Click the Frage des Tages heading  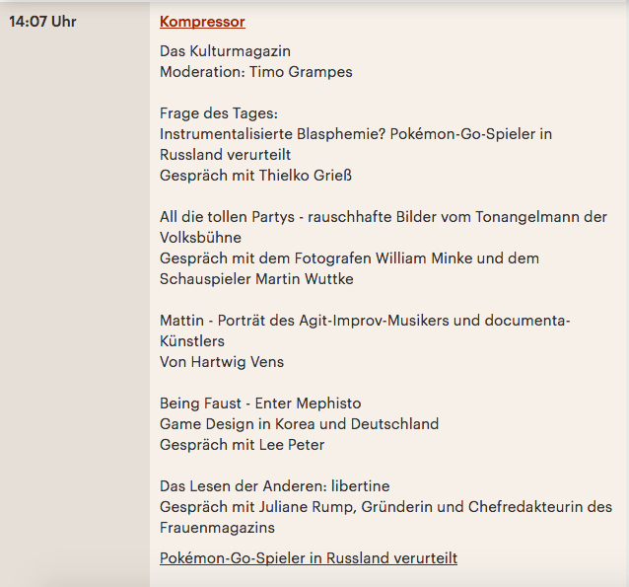click(x=219, y=113)
